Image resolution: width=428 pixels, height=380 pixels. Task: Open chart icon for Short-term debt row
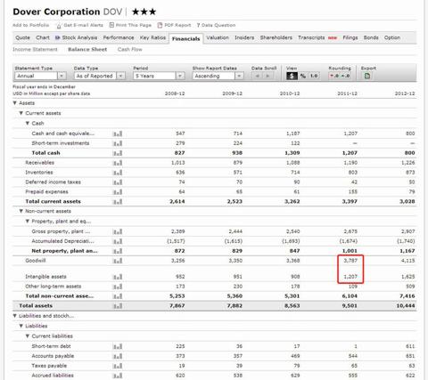118,347
